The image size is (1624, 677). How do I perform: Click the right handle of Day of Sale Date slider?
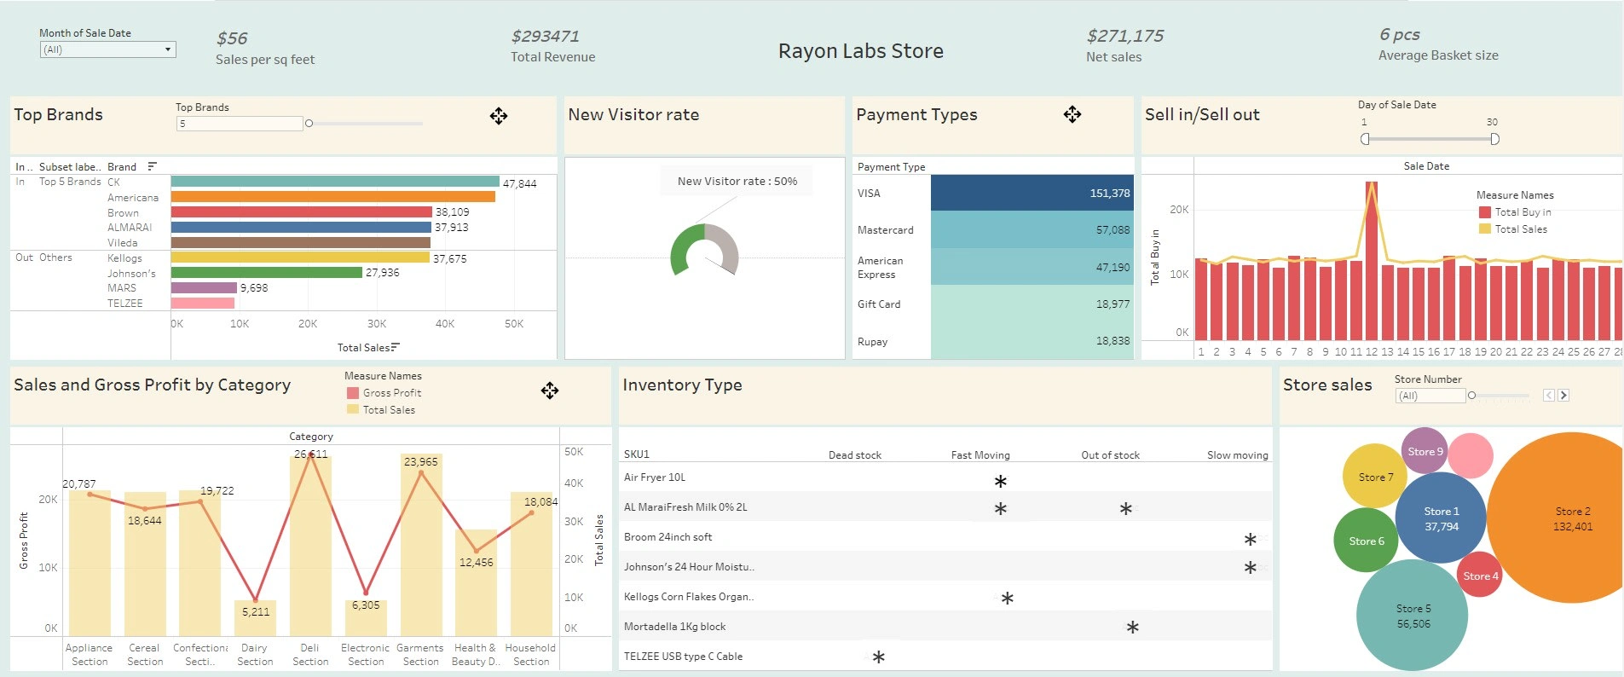1494,139
